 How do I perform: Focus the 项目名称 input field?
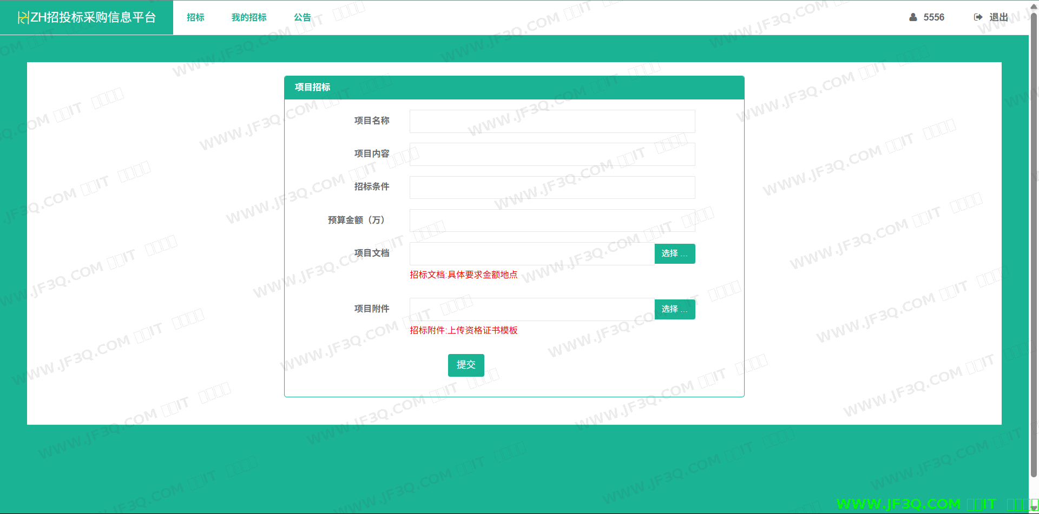(x=552, y=122)
